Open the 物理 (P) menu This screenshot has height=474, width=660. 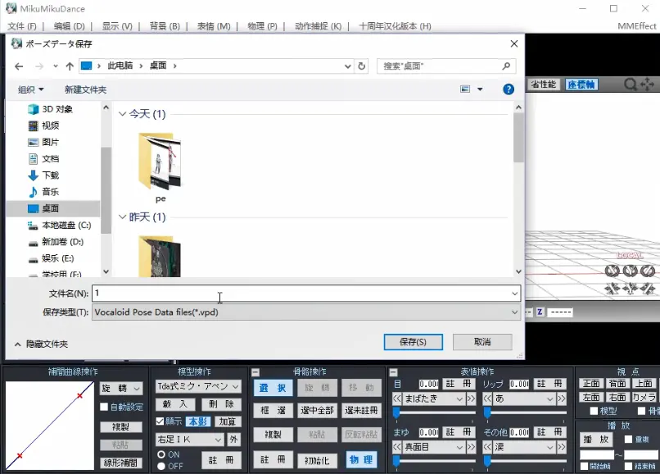(x=262, y=26)
